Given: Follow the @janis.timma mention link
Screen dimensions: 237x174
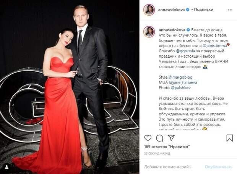Looking at the screenshot, I should [x=214, y=45].
